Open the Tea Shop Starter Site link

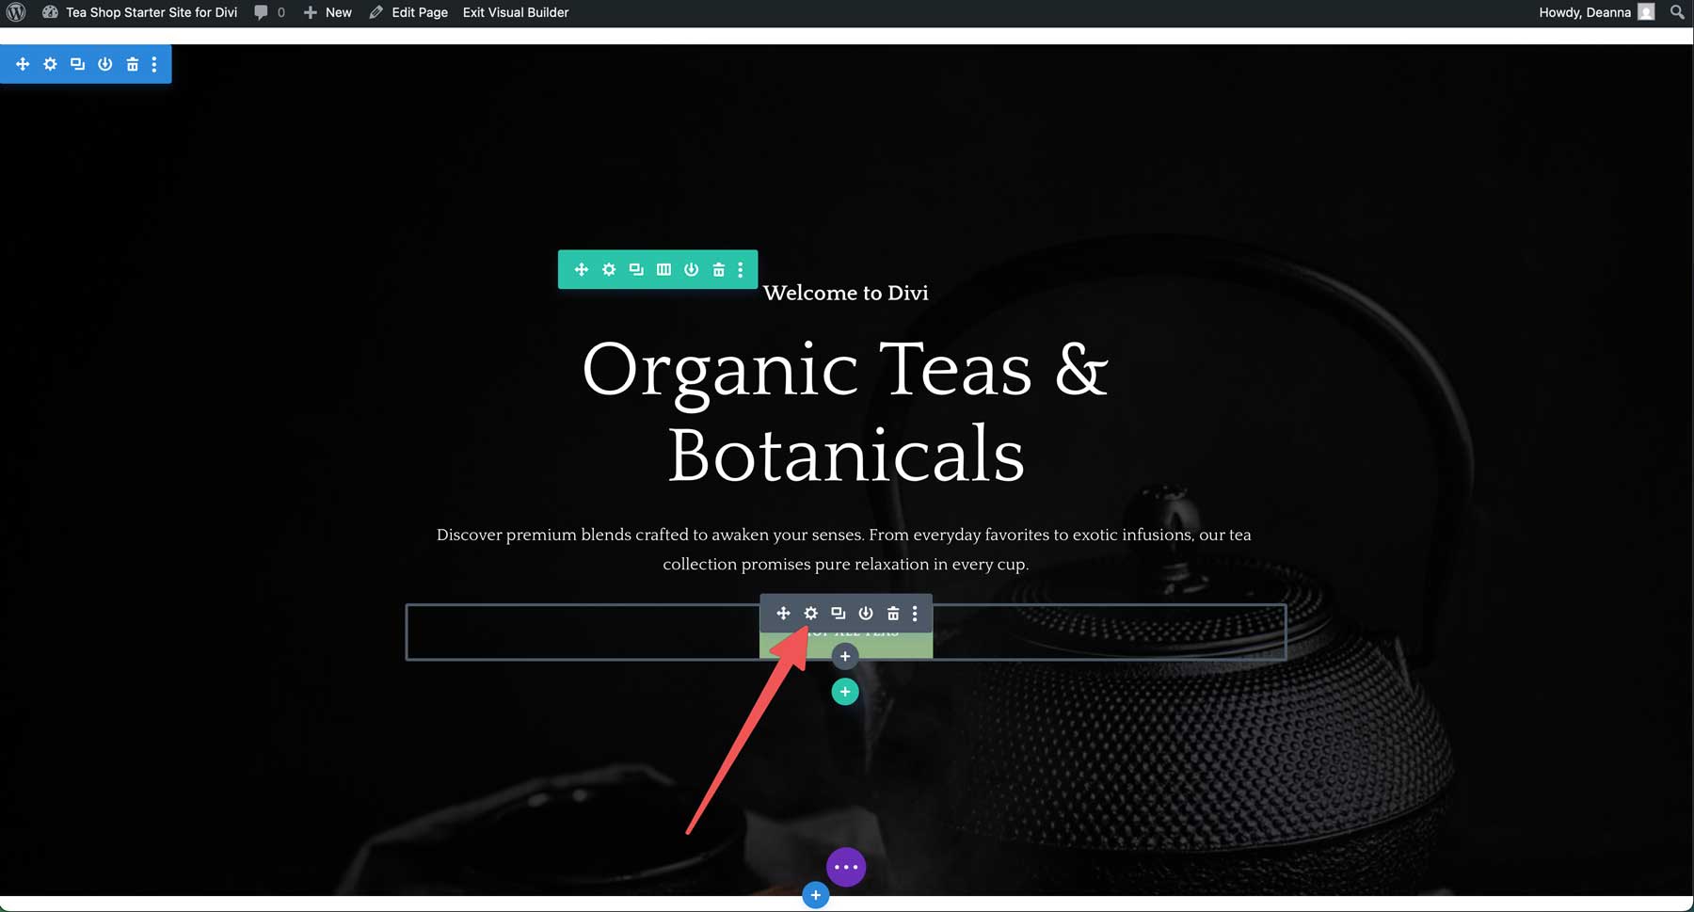tap(150, 12)
